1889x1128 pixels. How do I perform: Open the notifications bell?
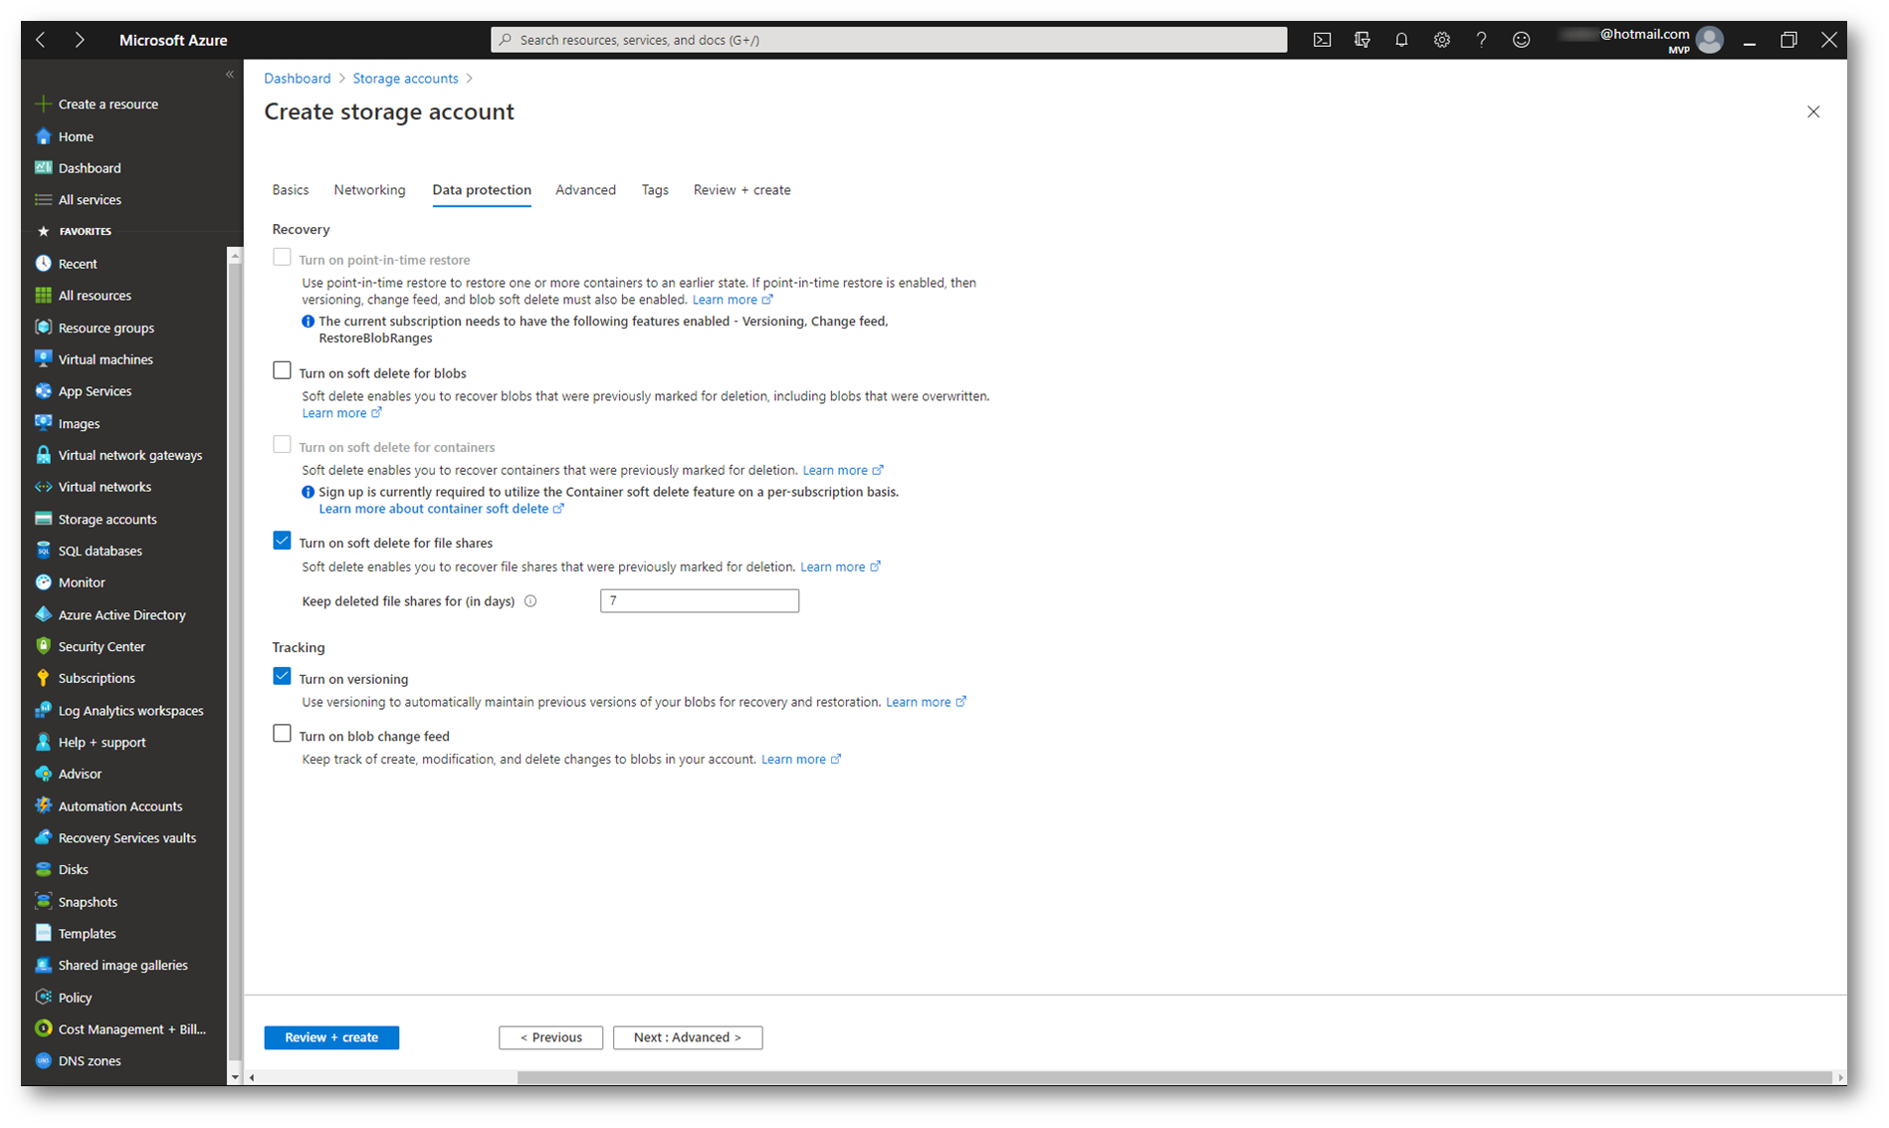click(1401, 40)
